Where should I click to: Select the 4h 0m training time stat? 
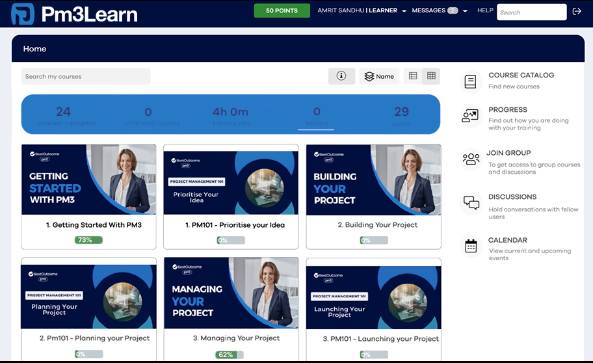coord(231,115)
